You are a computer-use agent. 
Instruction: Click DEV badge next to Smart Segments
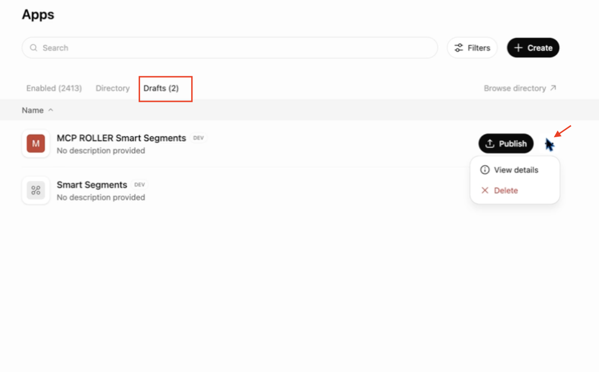click(140, 185)
